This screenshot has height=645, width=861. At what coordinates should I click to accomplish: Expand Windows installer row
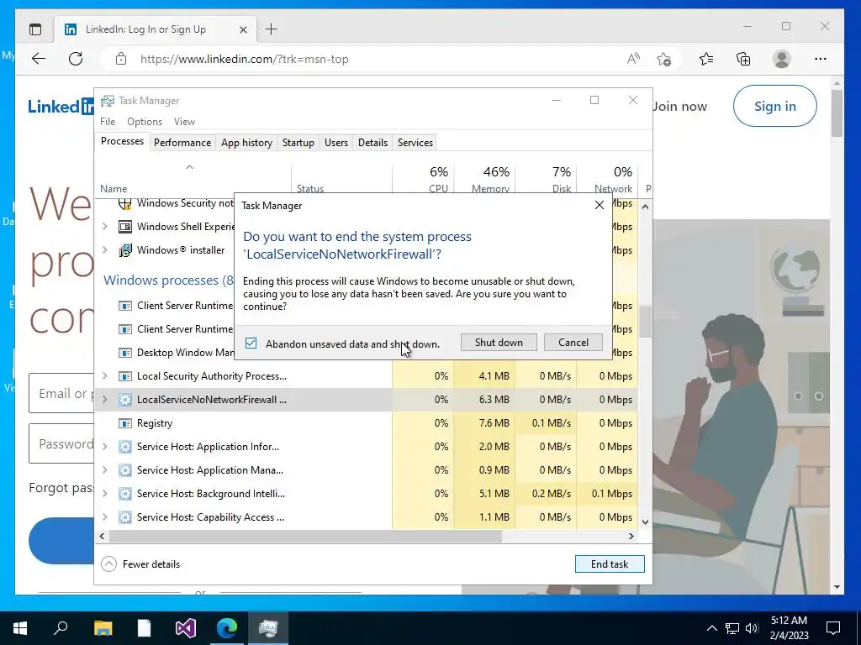105,250
